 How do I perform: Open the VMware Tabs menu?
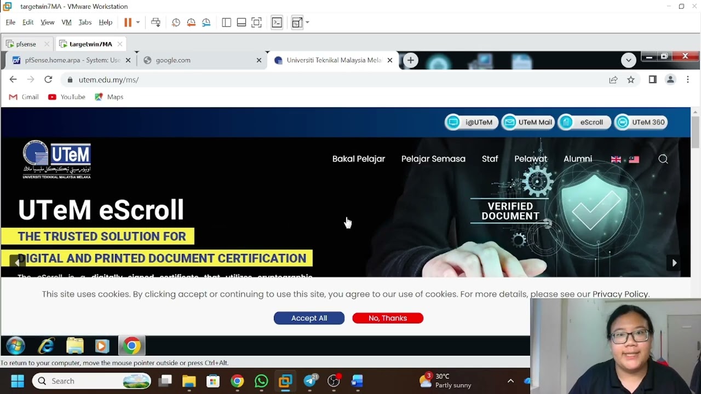pyautogui.click(x=85, y=22)
